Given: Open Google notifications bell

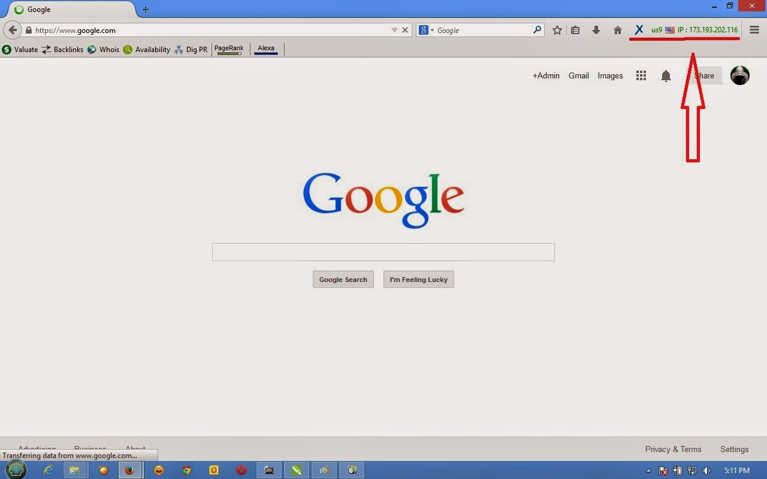Looking at the screenshot, I should coord(666,75).
